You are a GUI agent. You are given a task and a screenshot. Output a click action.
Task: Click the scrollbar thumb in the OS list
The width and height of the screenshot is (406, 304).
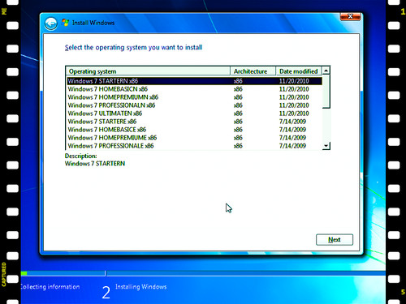326,92
